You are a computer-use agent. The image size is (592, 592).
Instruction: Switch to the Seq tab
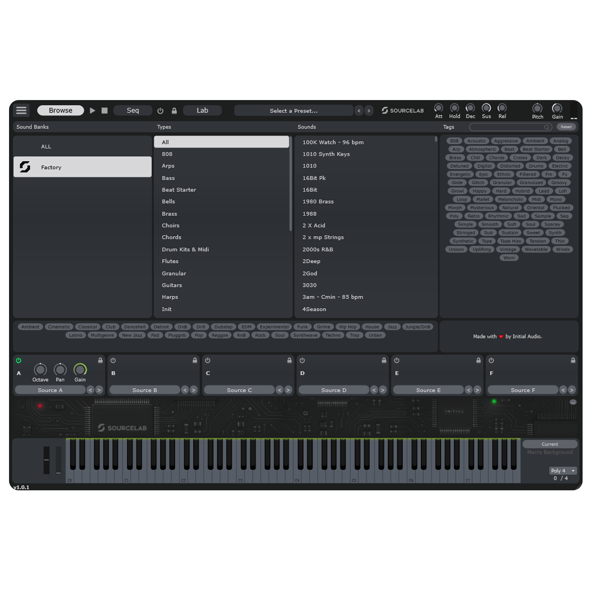[133, 110]
